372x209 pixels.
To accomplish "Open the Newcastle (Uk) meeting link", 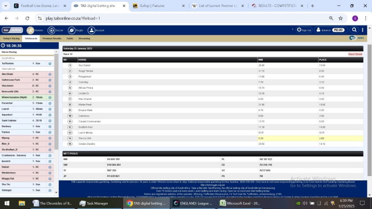I will pyautogui.click(x=10, y=91).
